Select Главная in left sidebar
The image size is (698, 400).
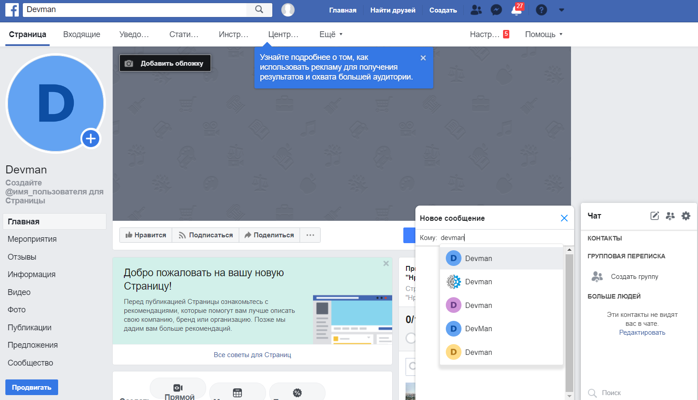[55, 222]
